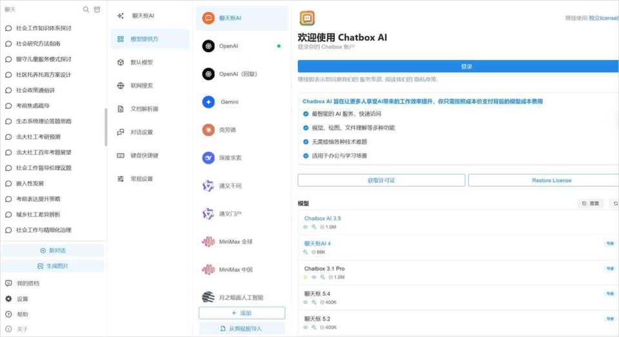The height and width of the screenshot is (337, 619).
Task: Click the chat list vertical scrollbar
Action: (106, 127)
